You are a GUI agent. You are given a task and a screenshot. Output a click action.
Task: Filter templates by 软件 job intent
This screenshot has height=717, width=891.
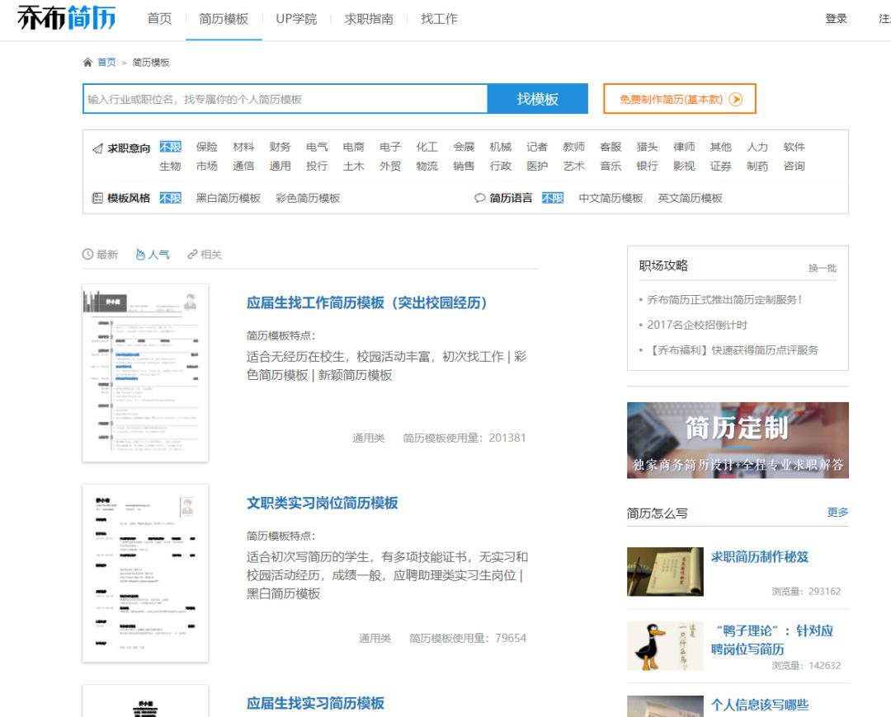pyautogui.click(x=794, y=147)
